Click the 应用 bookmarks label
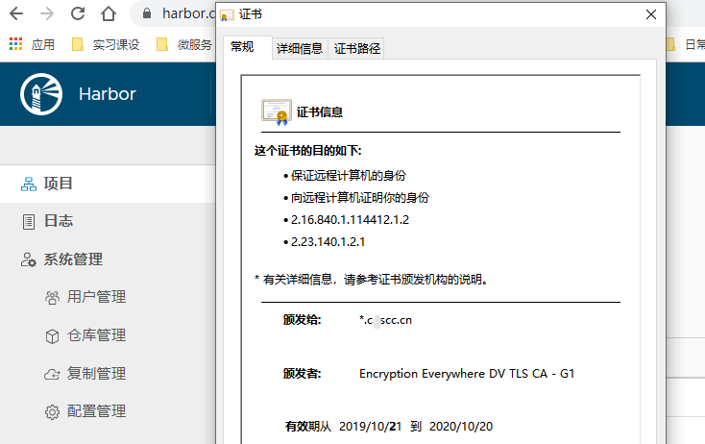 tap(42, 44)
